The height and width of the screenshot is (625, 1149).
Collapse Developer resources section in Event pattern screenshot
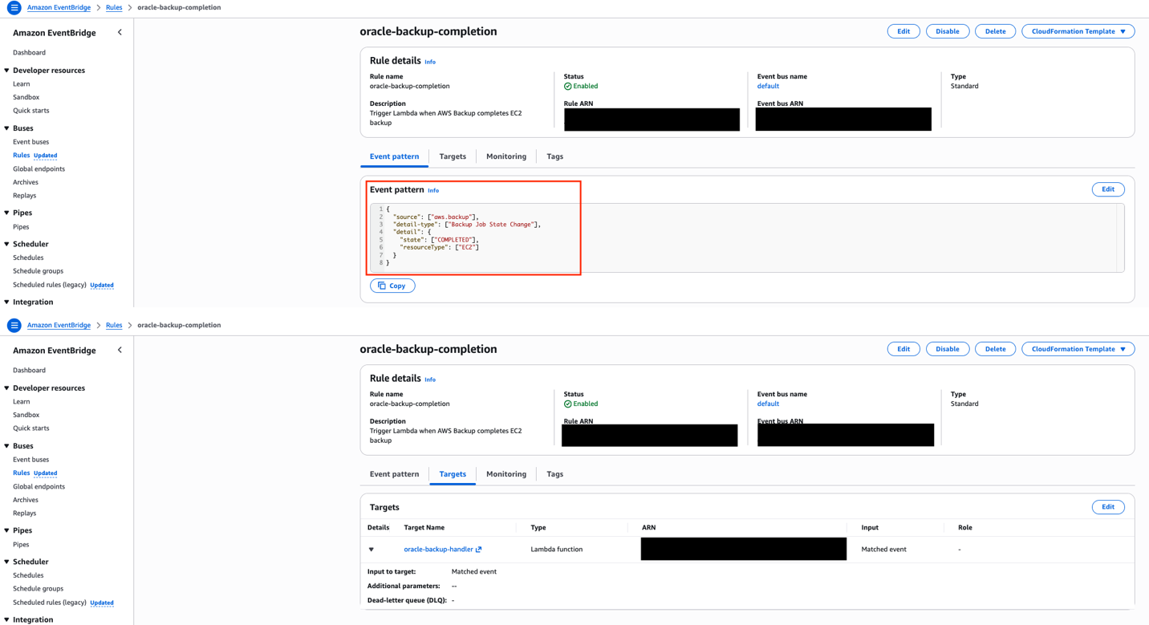7,71
